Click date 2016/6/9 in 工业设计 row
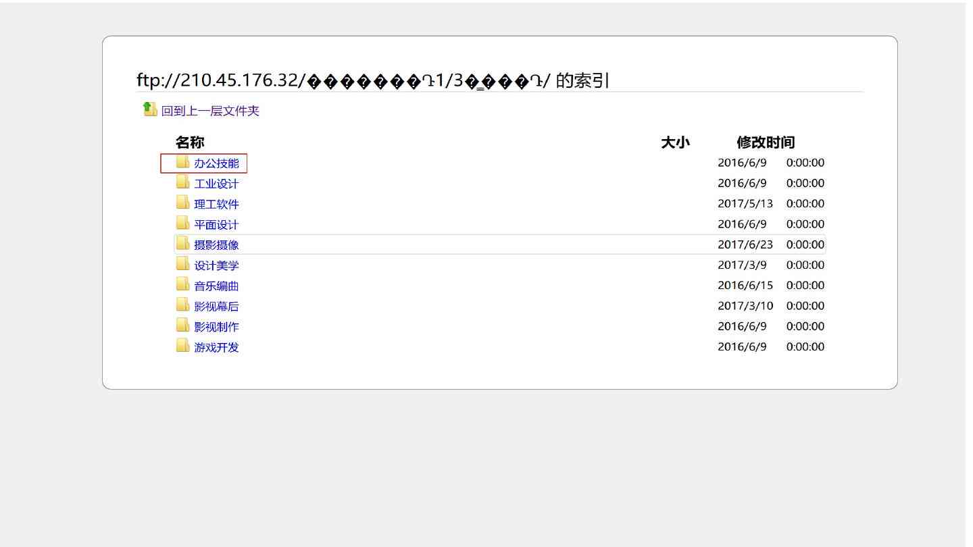 click(x=742, y=183)
